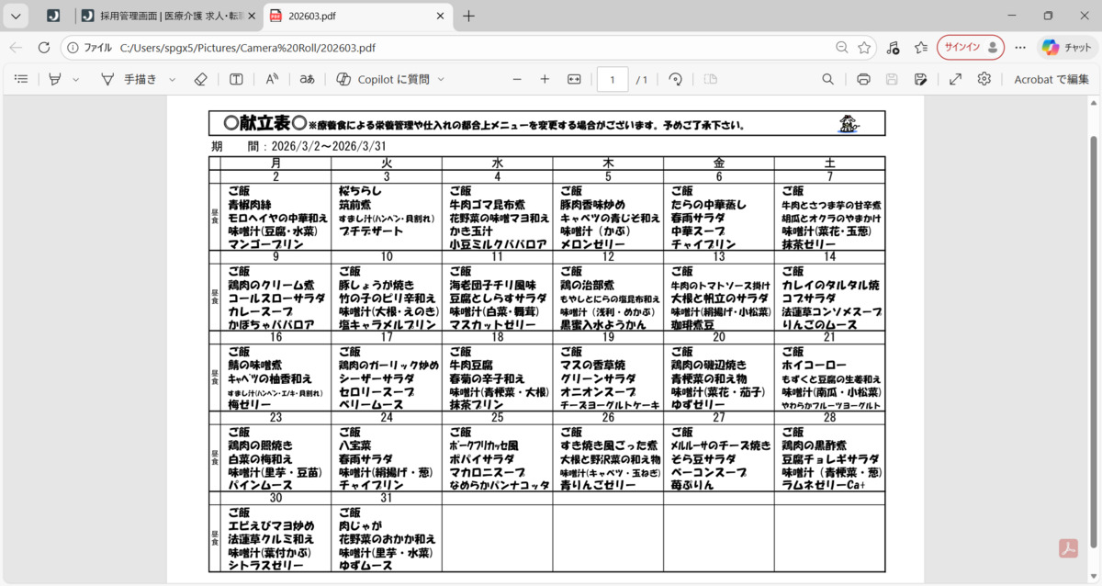Open PDF viewer settings gear
This screenshot has height=586, width=1102.
984,80
